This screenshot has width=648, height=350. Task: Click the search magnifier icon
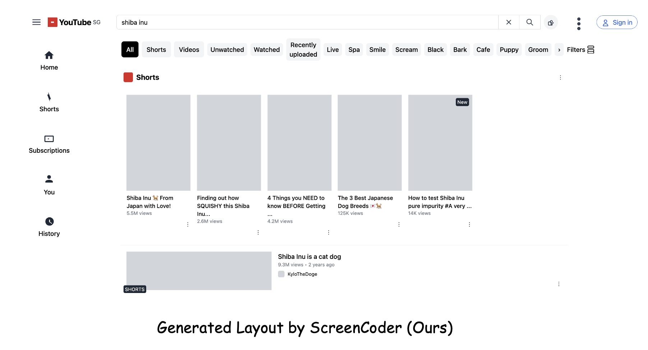point(529,22)
